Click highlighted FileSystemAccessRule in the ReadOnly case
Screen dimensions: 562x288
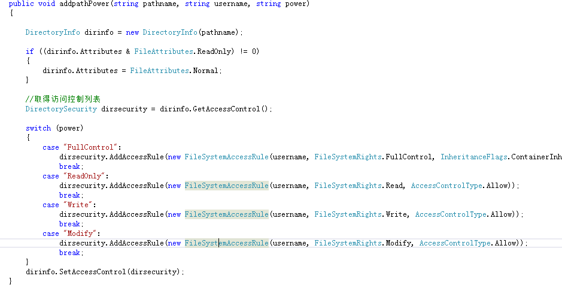coord(226,186)
